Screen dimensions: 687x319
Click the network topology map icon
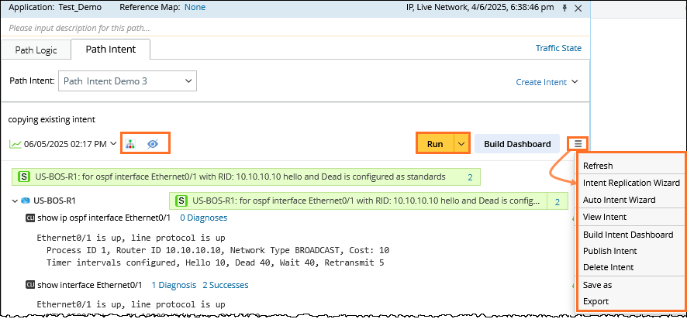pos(130,144)
